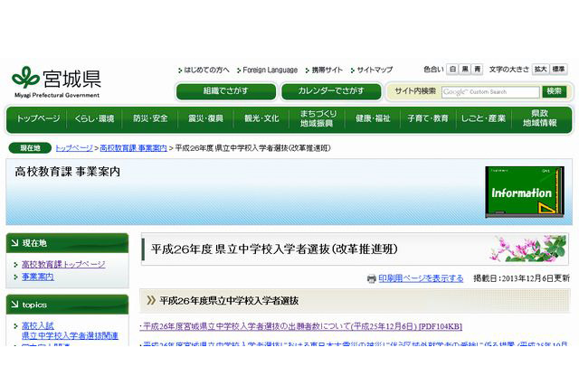Open the 高校教育課トップページ sidebar link
579x385 pixels.
coord(63,265)
